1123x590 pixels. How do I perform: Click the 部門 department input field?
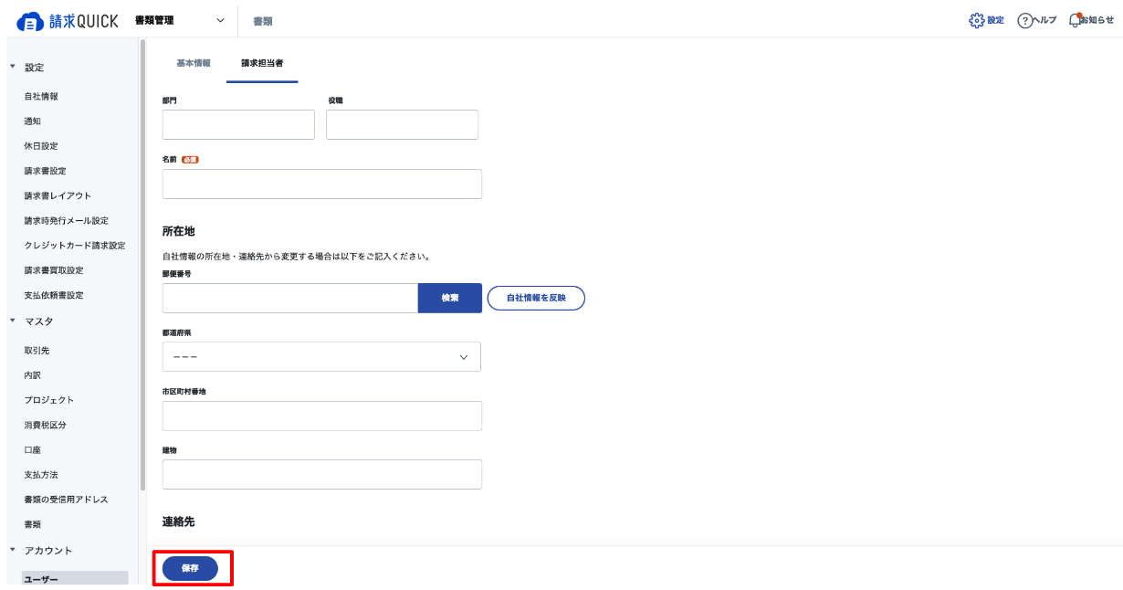[238, 125]
